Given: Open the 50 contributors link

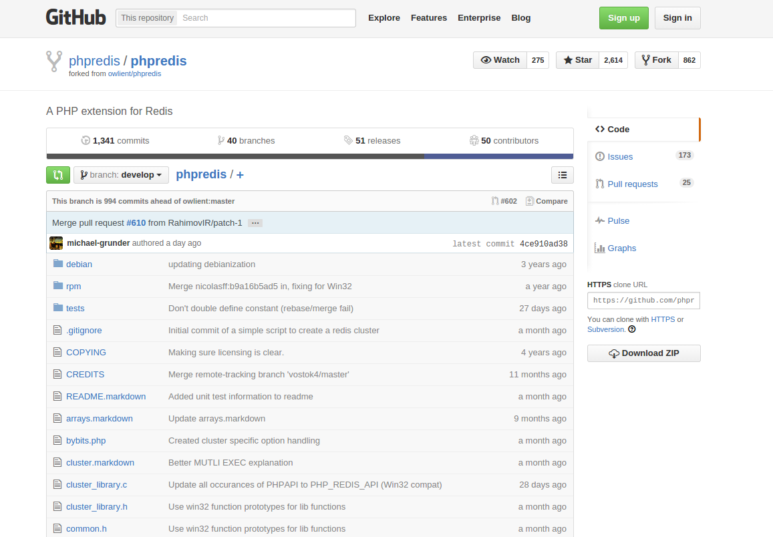Looking at the screenshot, I should point(504,140).
